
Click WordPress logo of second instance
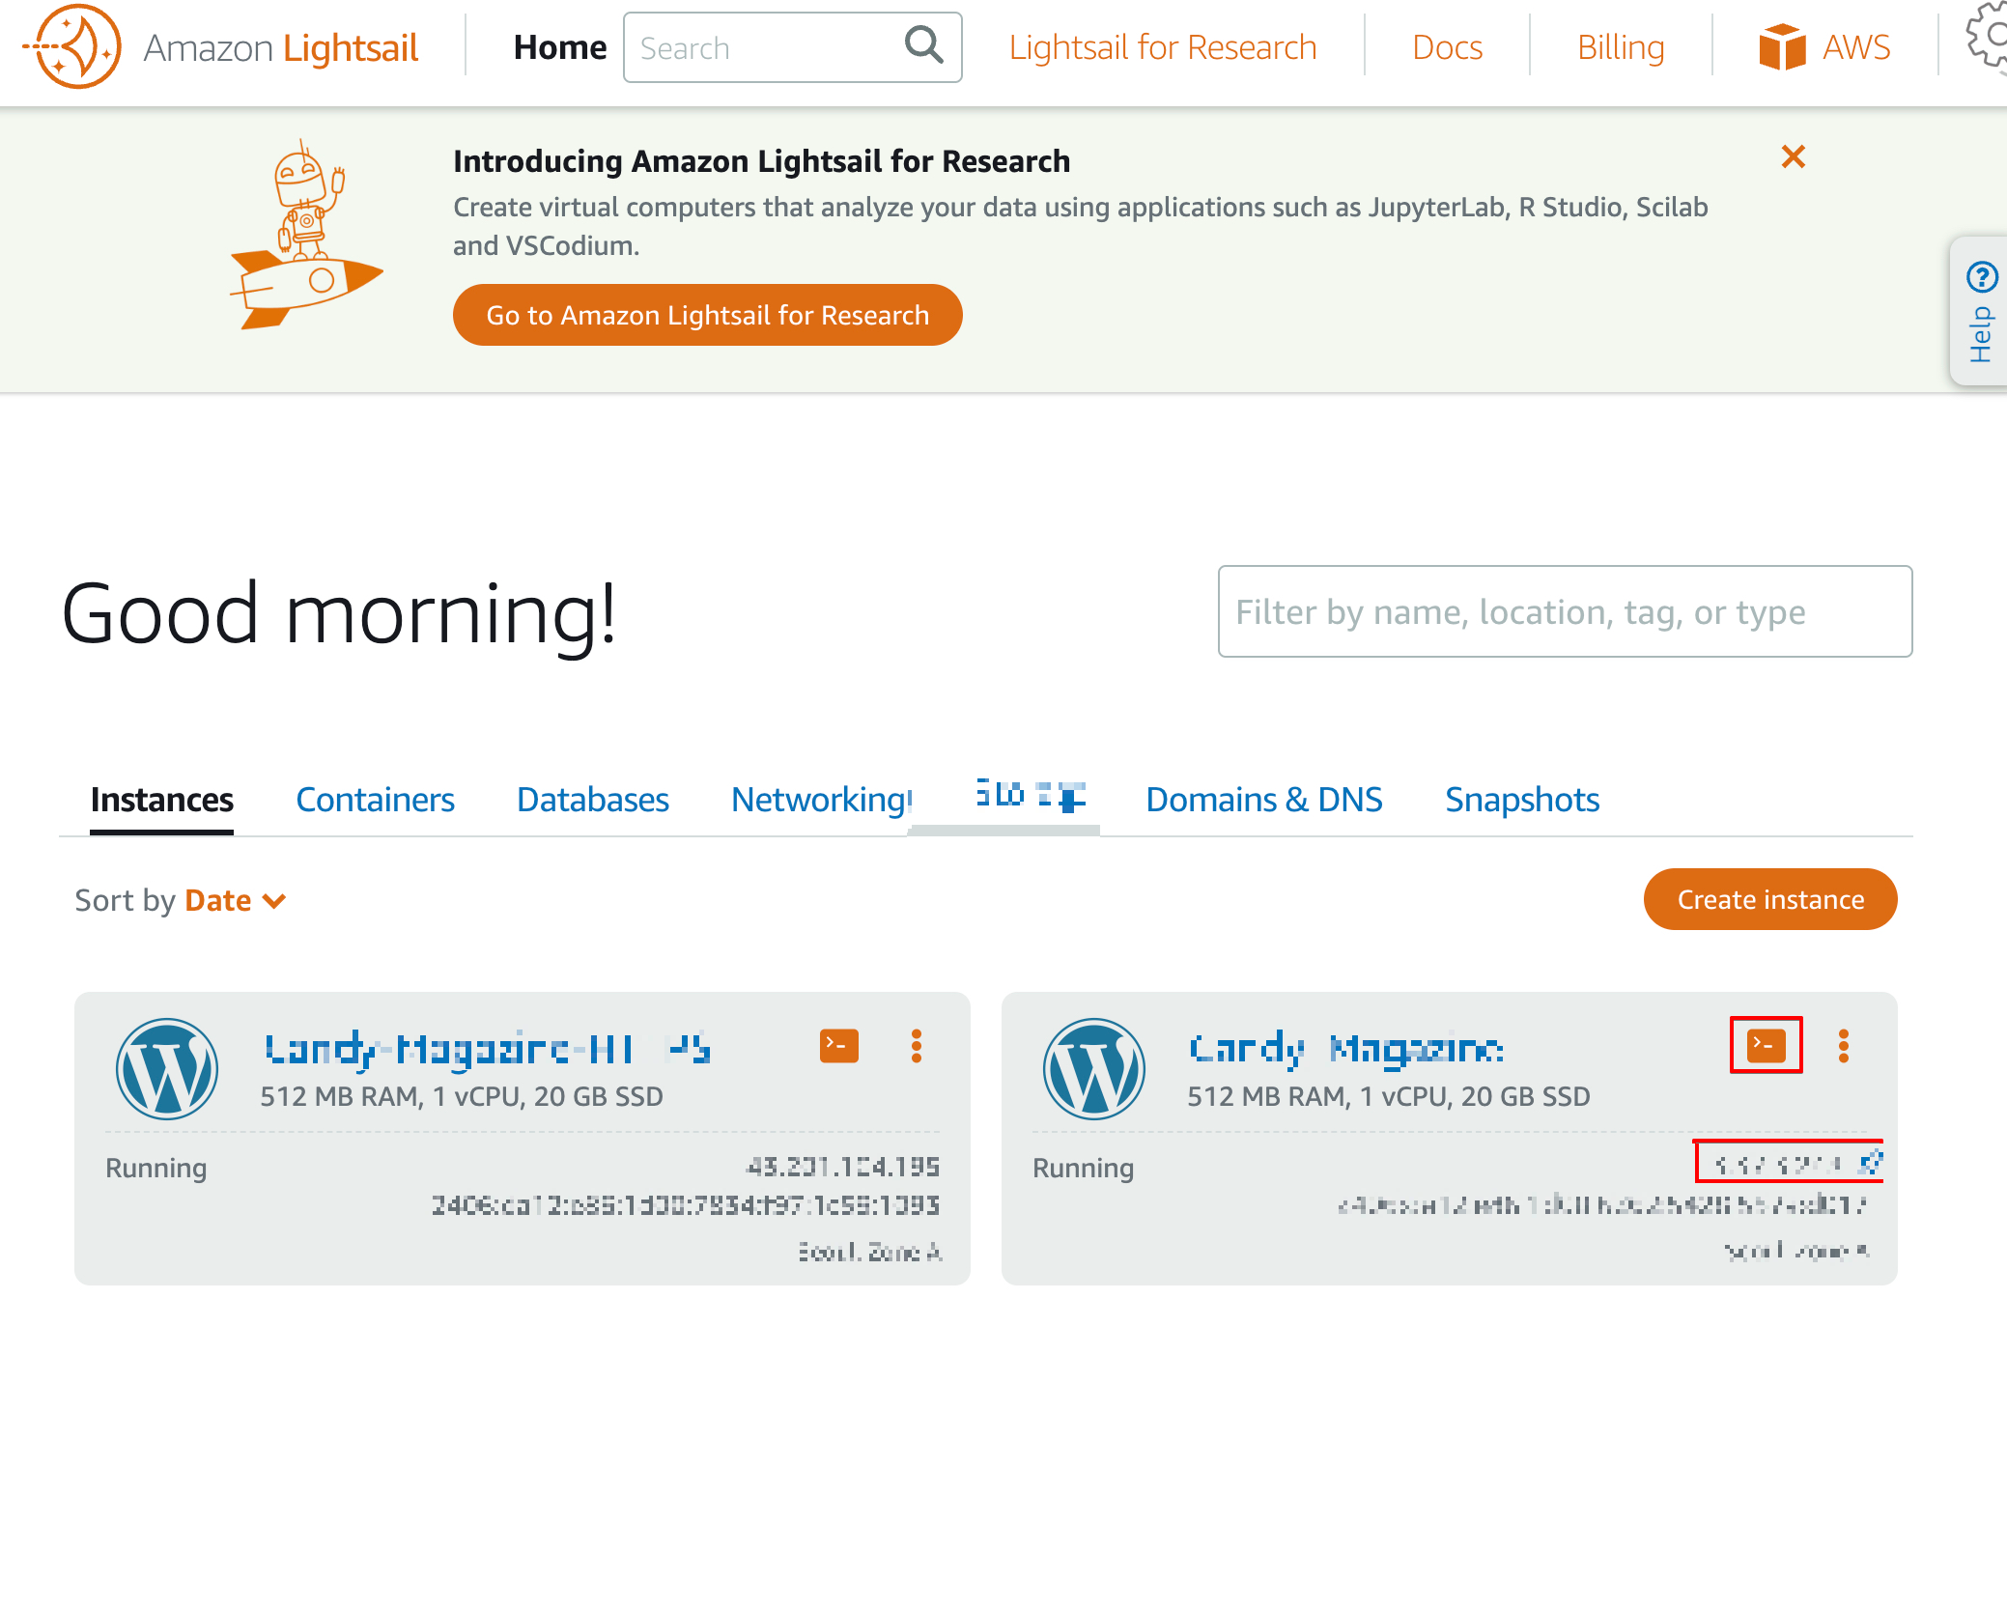coord(1094,1068)
